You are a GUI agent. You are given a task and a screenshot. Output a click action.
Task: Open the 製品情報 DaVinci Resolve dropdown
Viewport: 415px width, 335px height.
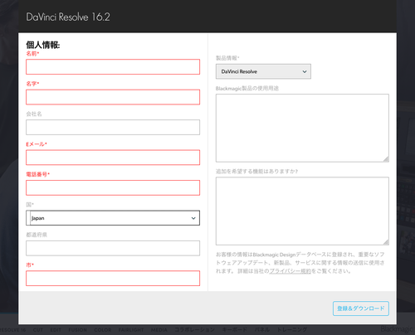pyautogui.click(x=263, y=71)
